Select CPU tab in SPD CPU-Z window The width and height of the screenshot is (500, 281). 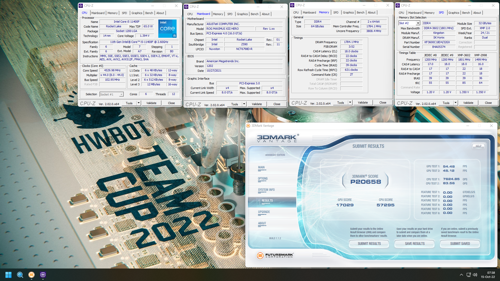[x=401, y=13]
